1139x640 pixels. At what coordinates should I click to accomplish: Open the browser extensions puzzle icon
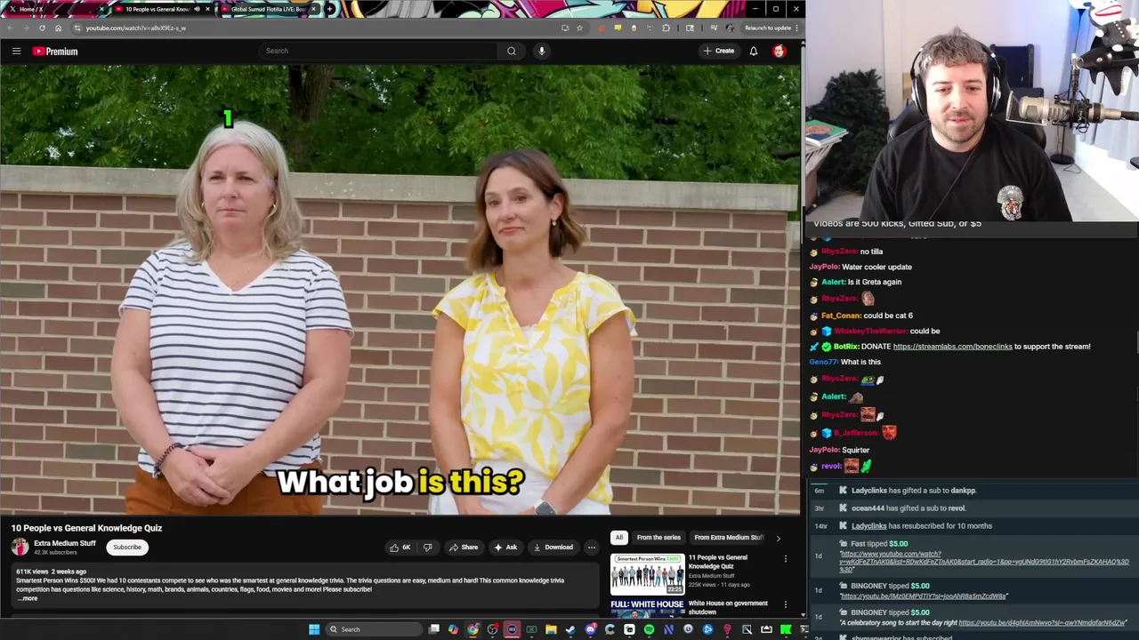click(666, 28)
